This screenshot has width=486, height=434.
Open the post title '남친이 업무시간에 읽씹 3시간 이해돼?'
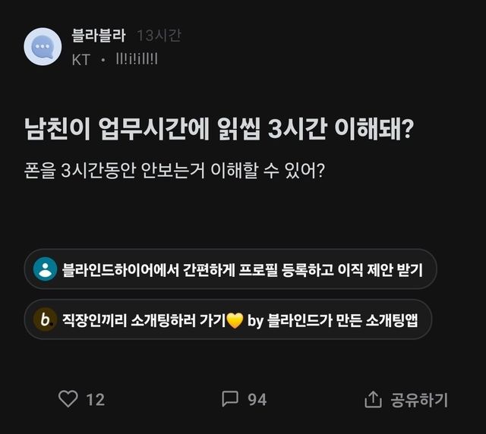(x=219, y=129)
